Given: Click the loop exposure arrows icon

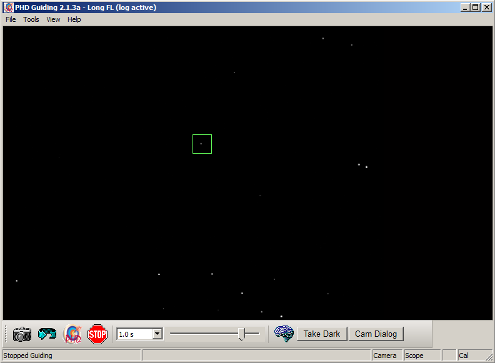Looking at the screenshot, I should pos(47,334).
